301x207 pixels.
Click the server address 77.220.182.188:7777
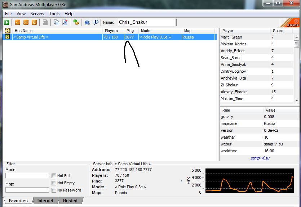[x=133, y=170]
